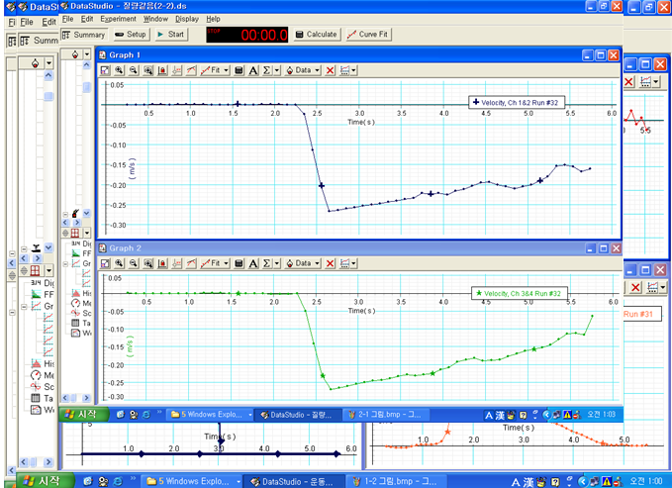The image size is (672, 488).
Task: Enable the Slope Tool in Graph 1
Action: coord(191,70)
